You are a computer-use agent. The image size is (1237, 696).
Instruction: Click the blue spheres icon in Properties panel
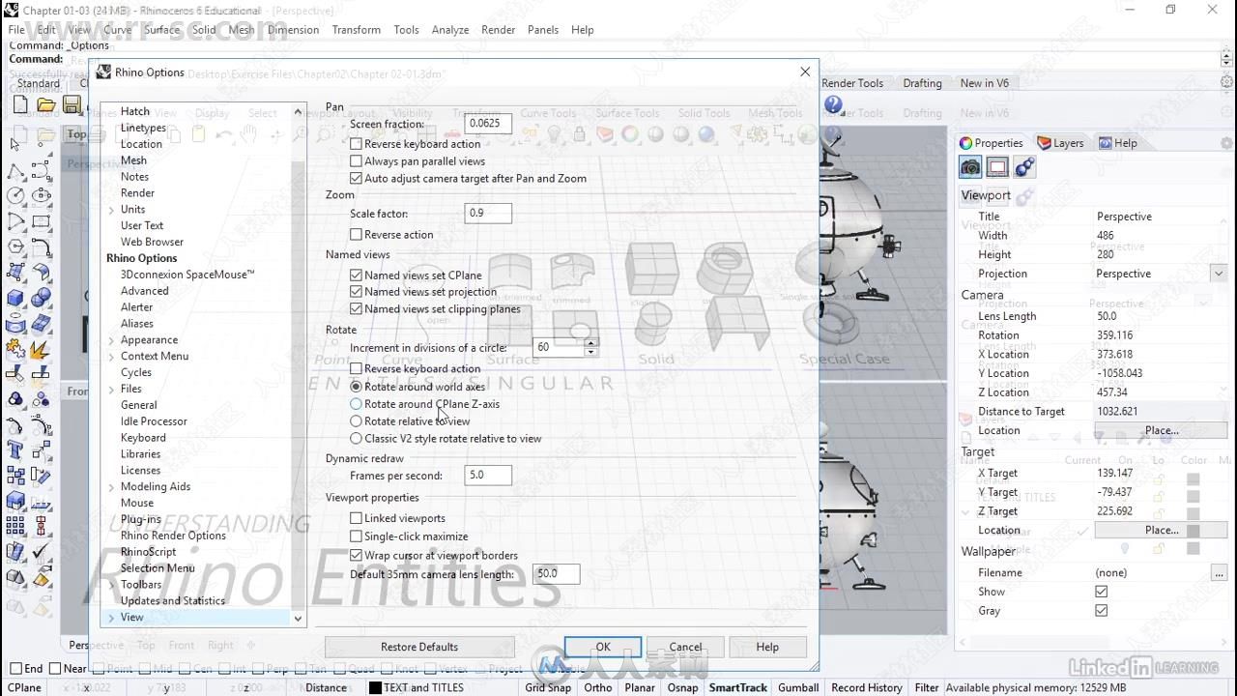tap(1024, 167)
